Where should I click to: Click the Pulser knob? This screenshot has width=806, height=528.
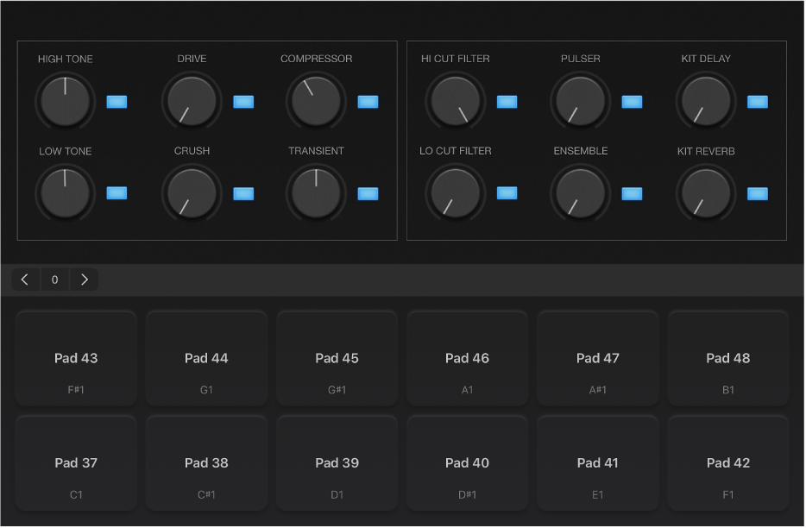(x=580, y=101)
